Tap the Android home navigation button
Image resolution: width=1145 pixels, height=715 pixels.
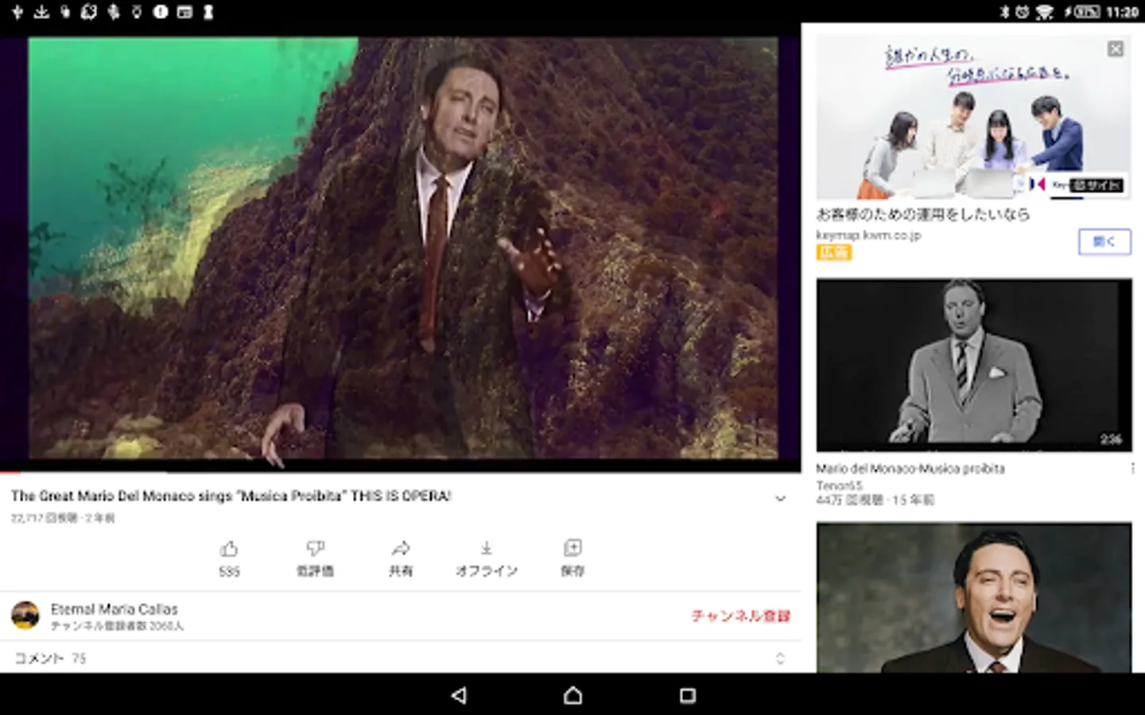click(x=572, y=695)
